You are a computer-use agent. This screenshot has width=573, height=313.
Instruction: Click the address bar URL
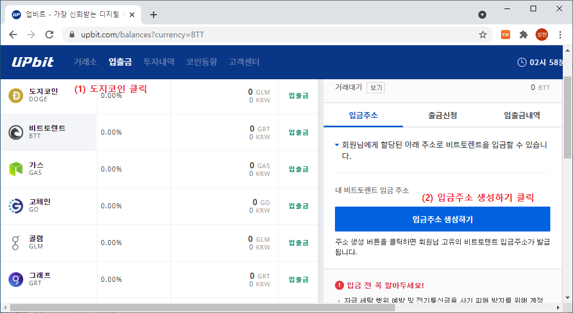[x=142, y=35]
